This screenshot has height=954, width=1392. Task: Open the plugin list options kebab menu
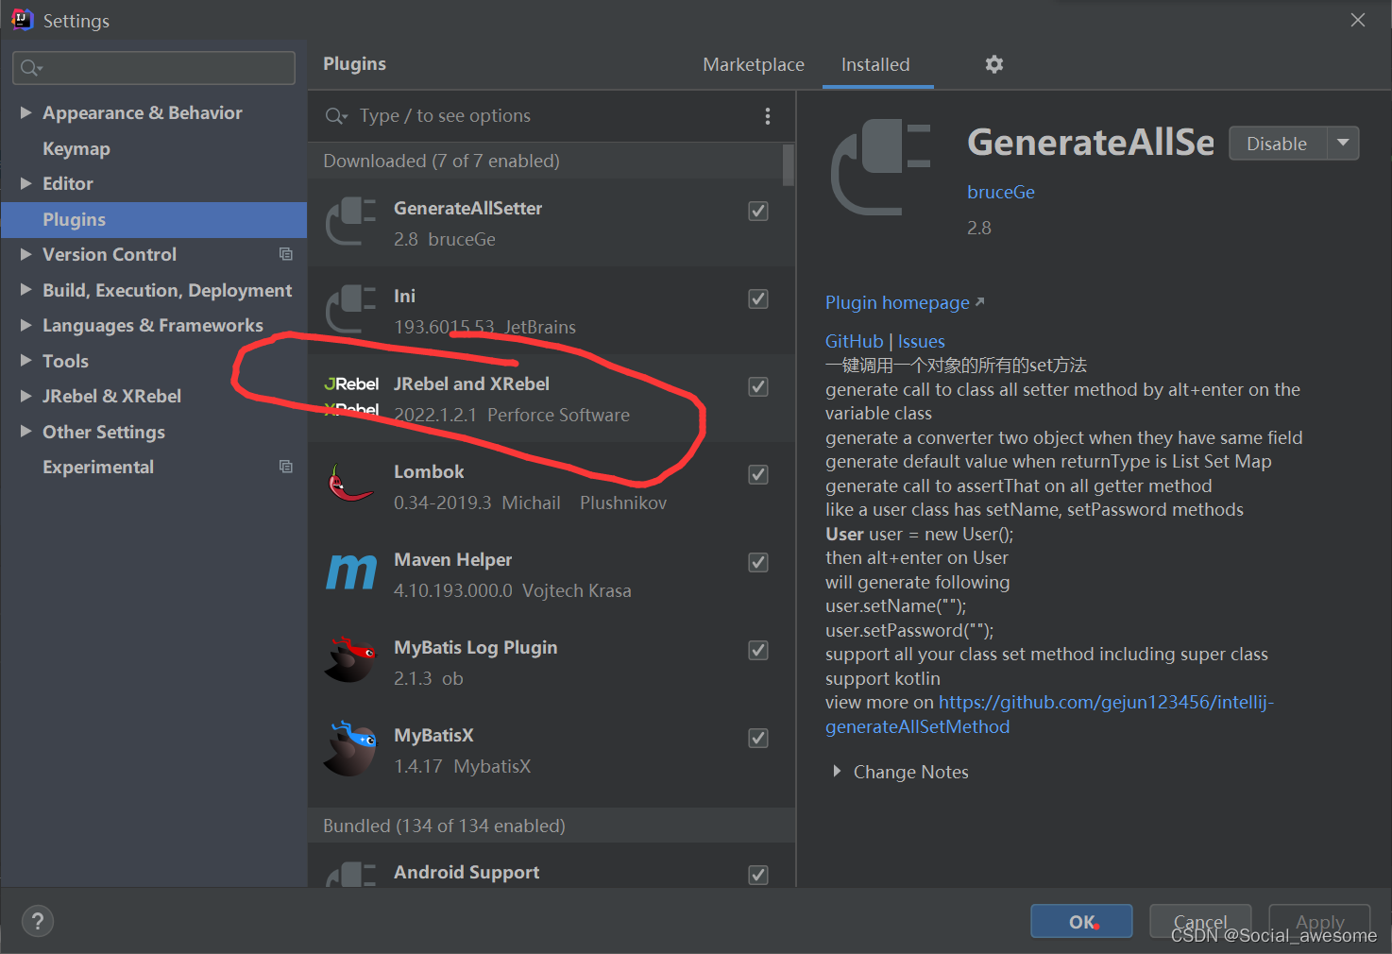click(767, 116)
